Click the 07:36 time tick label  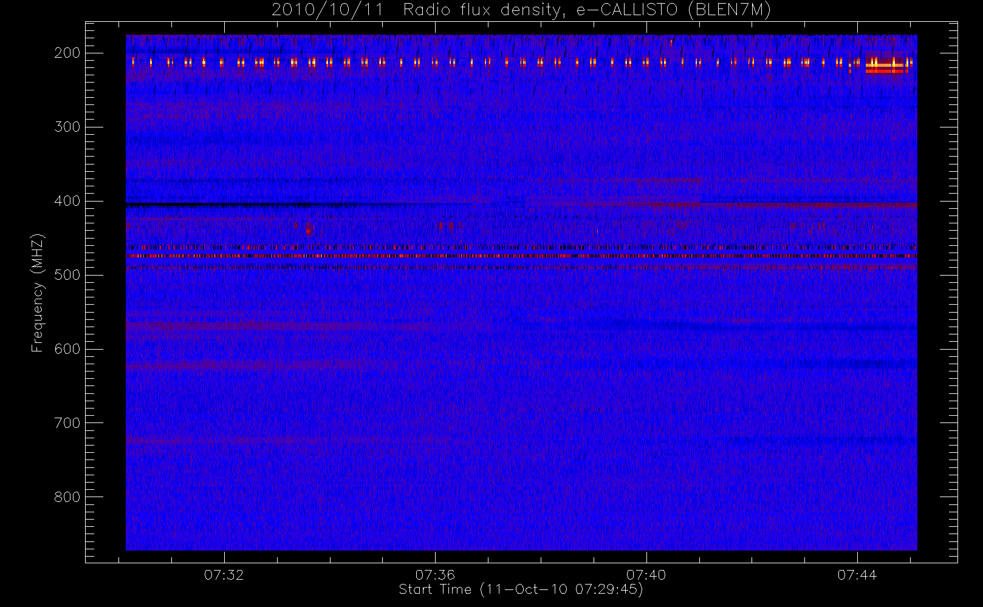coord(435,575)
